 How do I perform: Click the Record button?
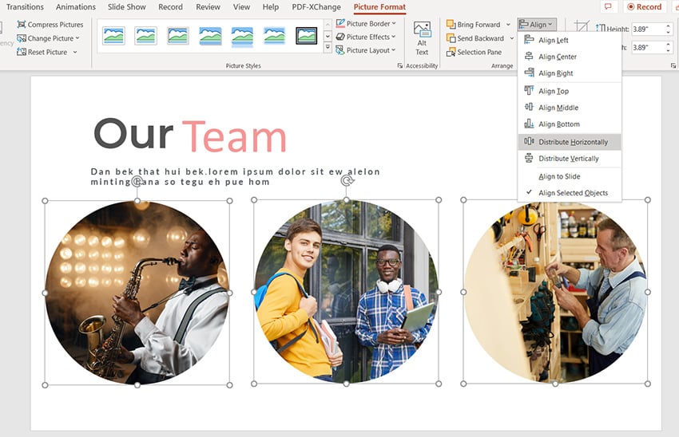pyautogui.click(x=644, y=7)
